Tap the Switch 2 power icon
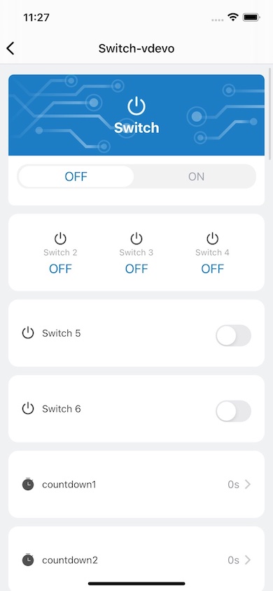Image resolution: width=273 pixels, height=591 pixels. coord(60,238)
